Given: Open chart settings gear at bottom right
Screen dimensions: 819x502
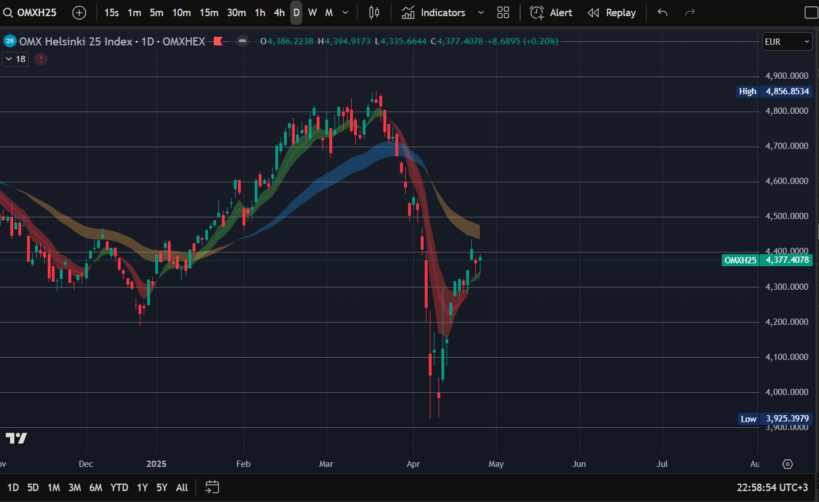Looking at the screenshot, I should pyautogui.click(x=787, y=464).
